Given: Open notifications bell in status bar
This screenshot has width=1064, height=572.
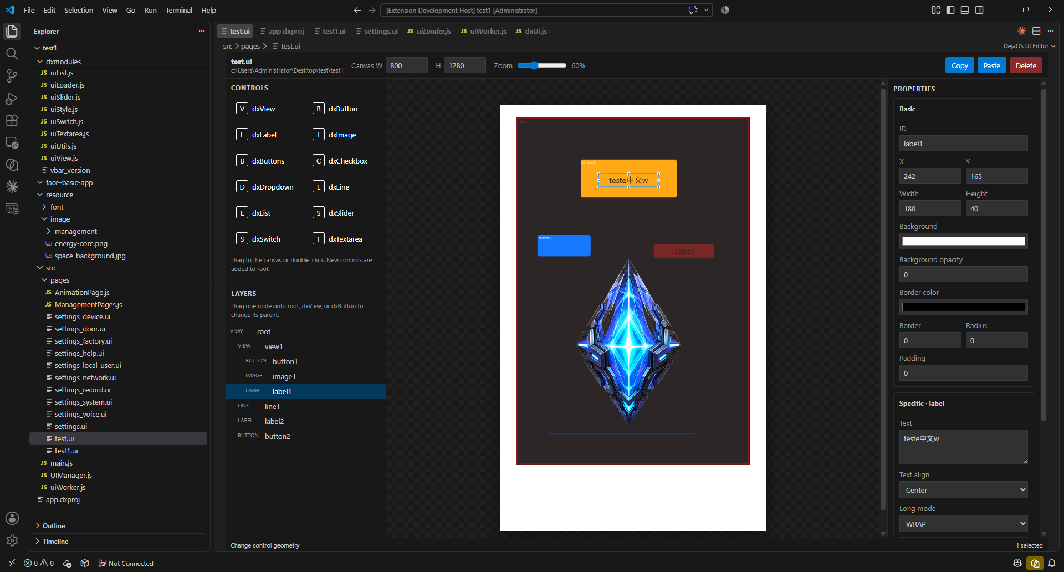Looking at the screenshot, I should (x=1052, y=563).
